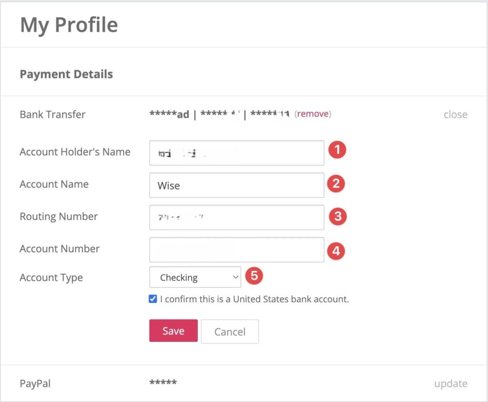Viewport: 488px width, 402px height.
Task: Click update next to PayPal
Action: 451,383
